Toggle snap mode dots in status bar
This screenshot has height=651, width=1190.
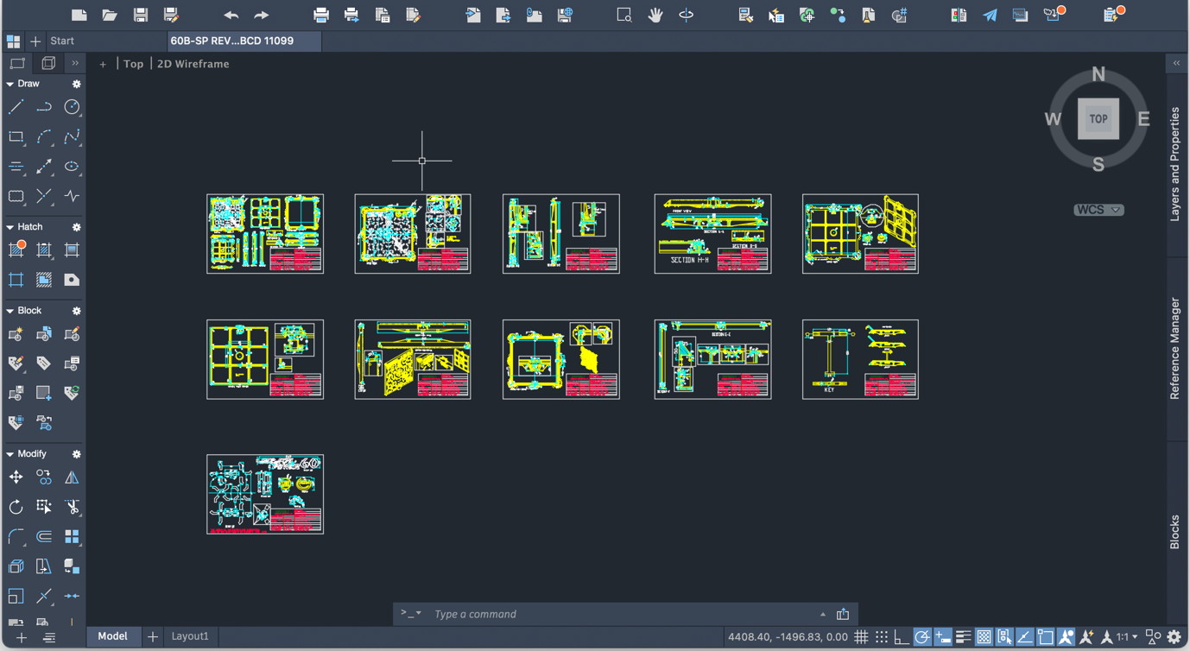point(881,637)
